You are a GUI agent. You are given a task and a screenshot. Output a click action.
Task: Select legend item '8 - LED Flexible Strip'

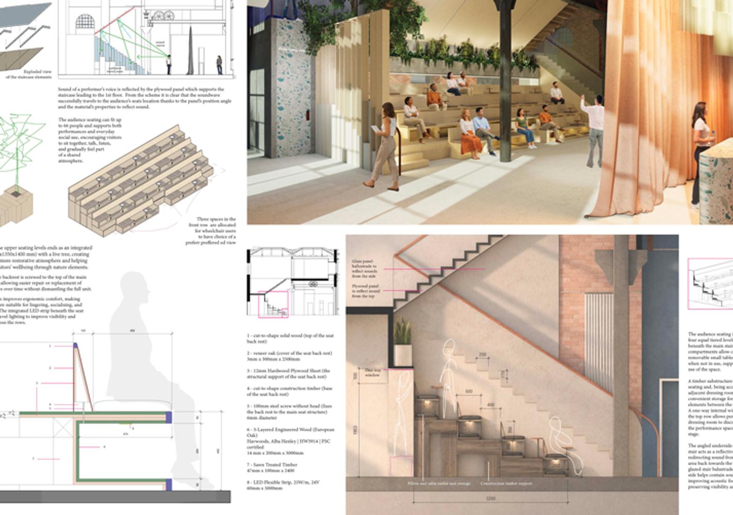(x=283, y=485)
